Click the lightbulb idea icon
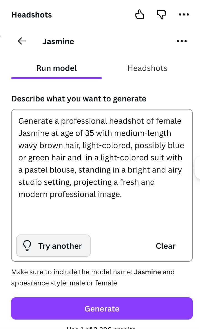The height and width of the screenshot is (329, 200). pos(27,245)
